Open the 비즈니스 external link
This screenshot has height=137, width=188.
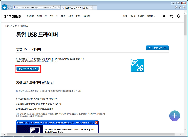click(x=151, y=16)
